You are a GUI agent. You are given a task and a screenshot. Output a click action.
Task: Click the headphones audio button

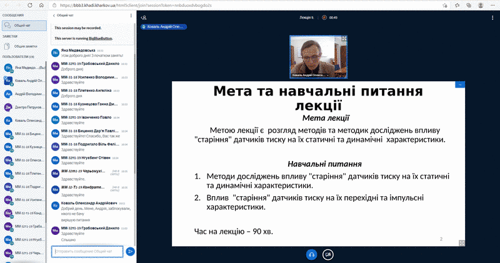(x=311, y=254)
